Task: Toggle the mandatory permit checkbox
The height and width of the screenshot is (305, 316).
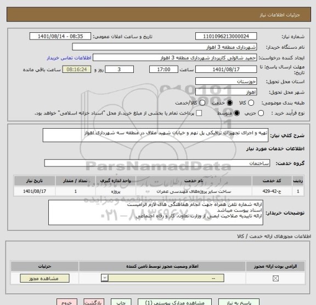Action: click(x=275, y=279)
